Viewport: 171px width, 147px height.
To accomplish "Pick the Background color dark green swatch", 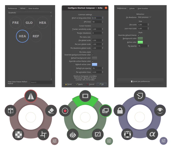I will click(x=140, y=38).
